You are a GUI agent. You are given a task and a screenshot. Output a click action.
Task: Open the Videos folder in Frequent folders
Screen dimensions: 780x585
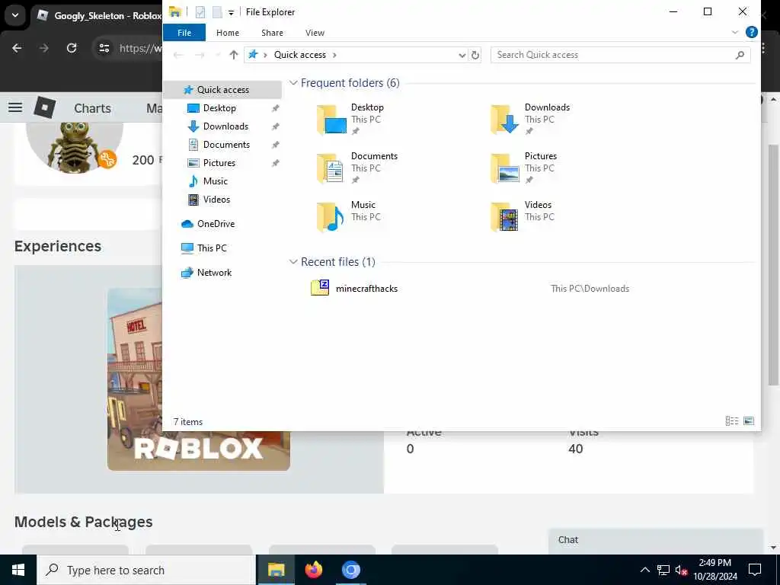pyautogui.click(x=521, y=216)
